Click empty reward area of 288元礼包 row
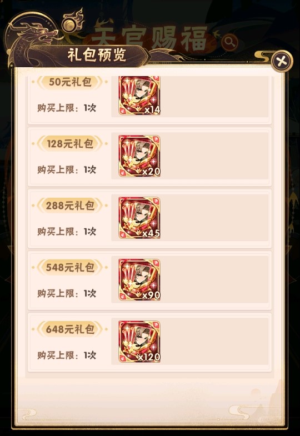The height and width of the screenshot is (436, 300). [214, 218]
